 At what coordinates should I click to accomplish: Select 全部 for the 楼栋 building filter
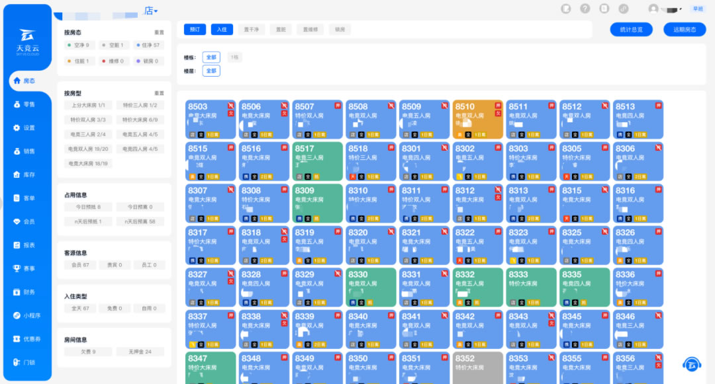(211, 58)
